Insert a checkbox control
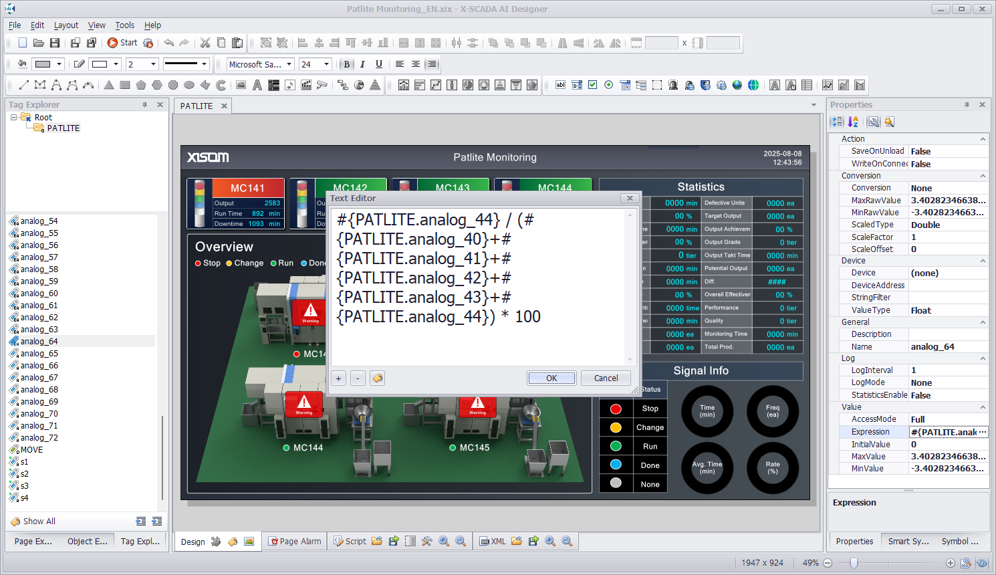This screenshot has height=575, width=996. [x=593, y=85]
